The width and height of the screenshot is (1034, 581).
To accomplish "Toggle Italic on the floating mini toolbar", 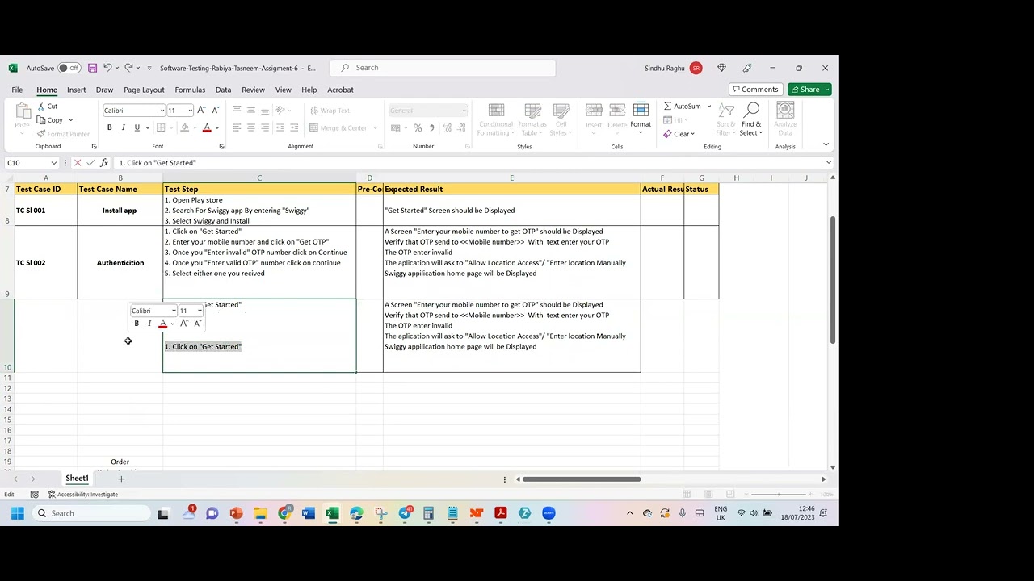I will (x=149, y=324).
